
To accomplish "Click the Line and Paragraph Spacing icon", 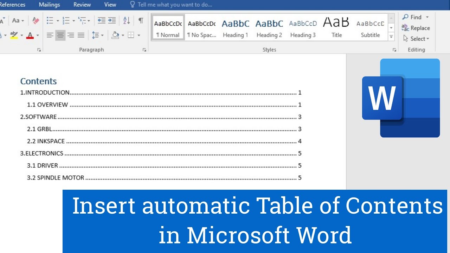I will click(95, 35).
